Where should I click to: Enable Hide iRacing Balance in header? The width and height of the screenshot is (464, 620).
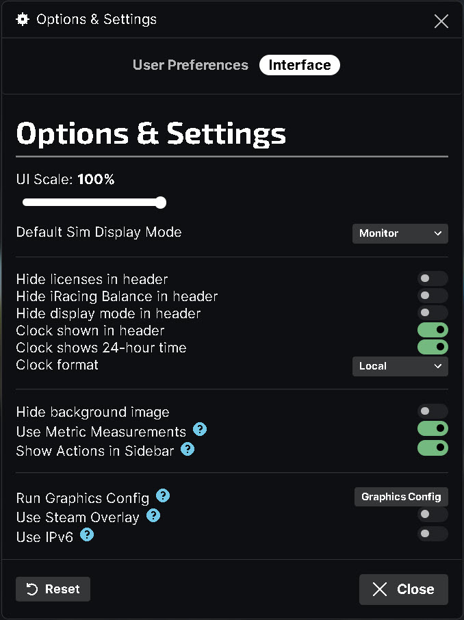coord(433,296)
